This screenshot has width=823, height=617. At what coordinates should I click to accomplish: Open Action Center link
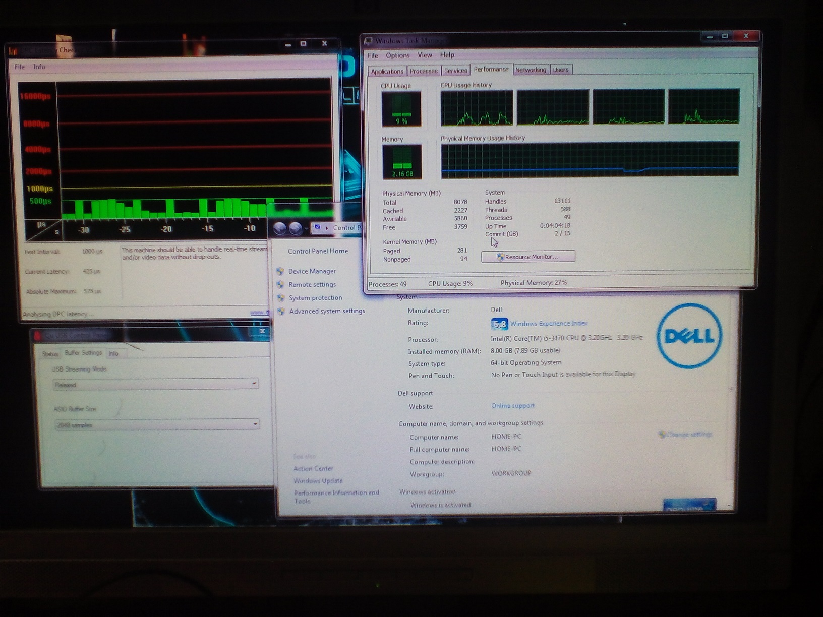coord(313,469)
